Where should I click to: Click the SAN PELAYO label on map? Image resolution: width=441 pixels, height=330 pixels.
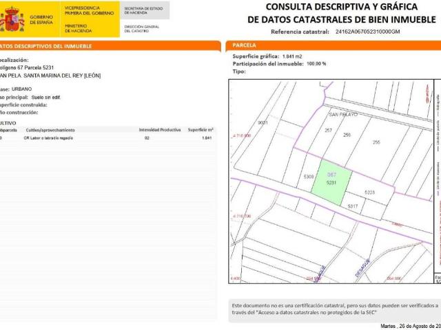coord(343,115)
